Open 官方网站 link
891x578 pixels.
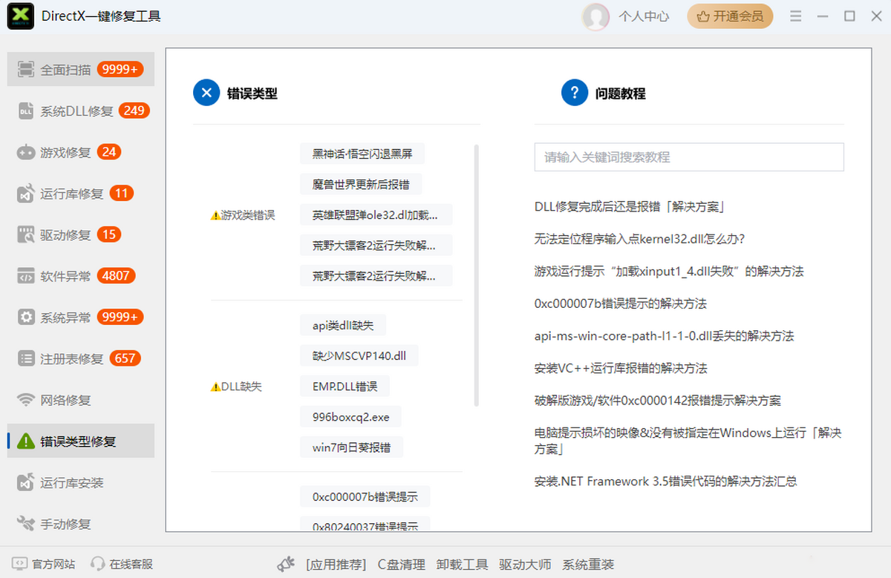click(x=53, y=564)
